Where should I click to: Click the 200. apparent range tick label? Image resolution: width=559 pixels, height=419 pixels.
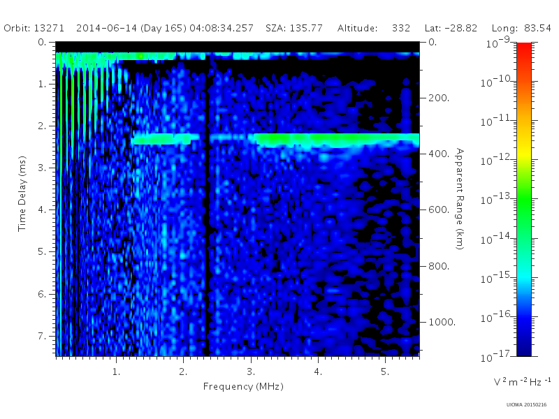[439, 98]
